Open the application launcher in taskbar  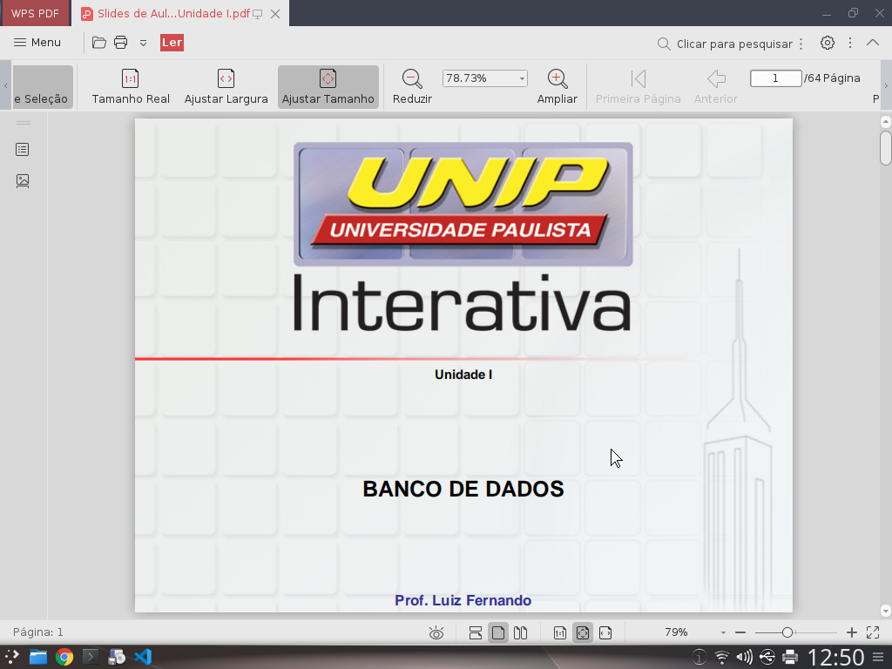12,657
